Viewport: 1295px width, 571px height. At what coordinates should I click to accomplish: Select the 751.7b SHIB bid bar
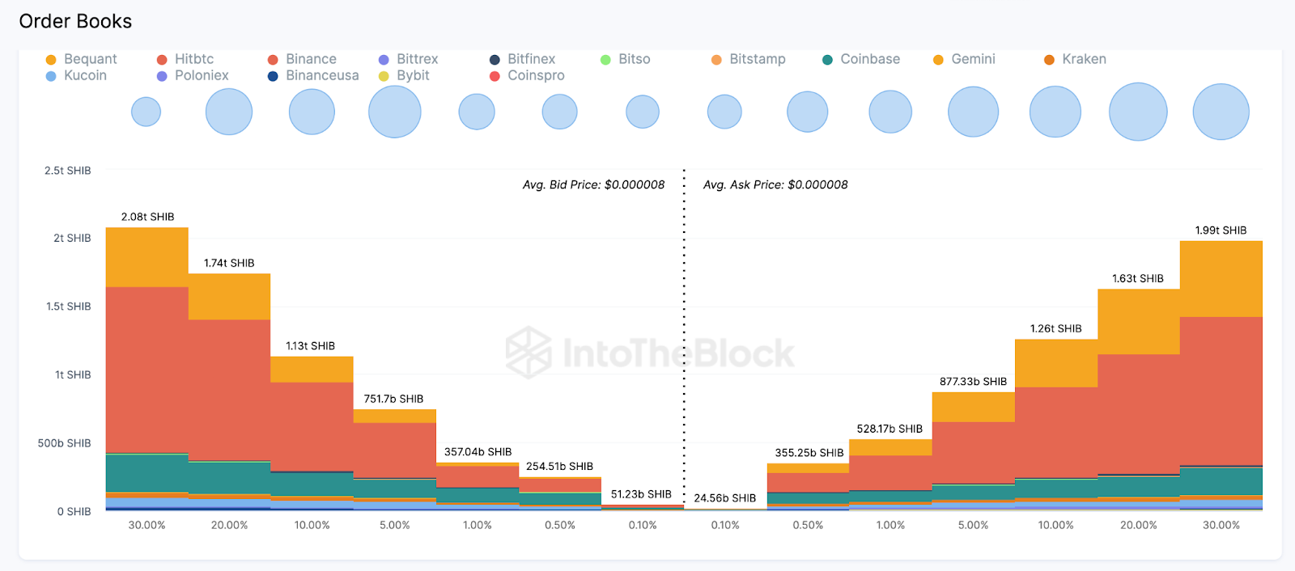pyautogui.click(x=394, y=453)
